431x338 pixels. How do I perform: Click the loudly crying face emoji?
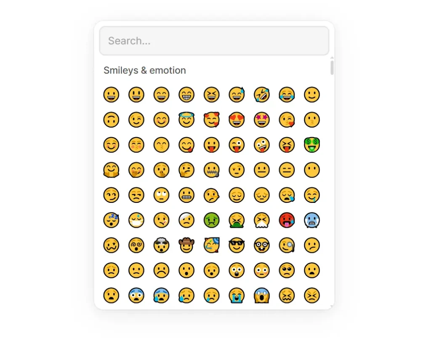(237, 295)
